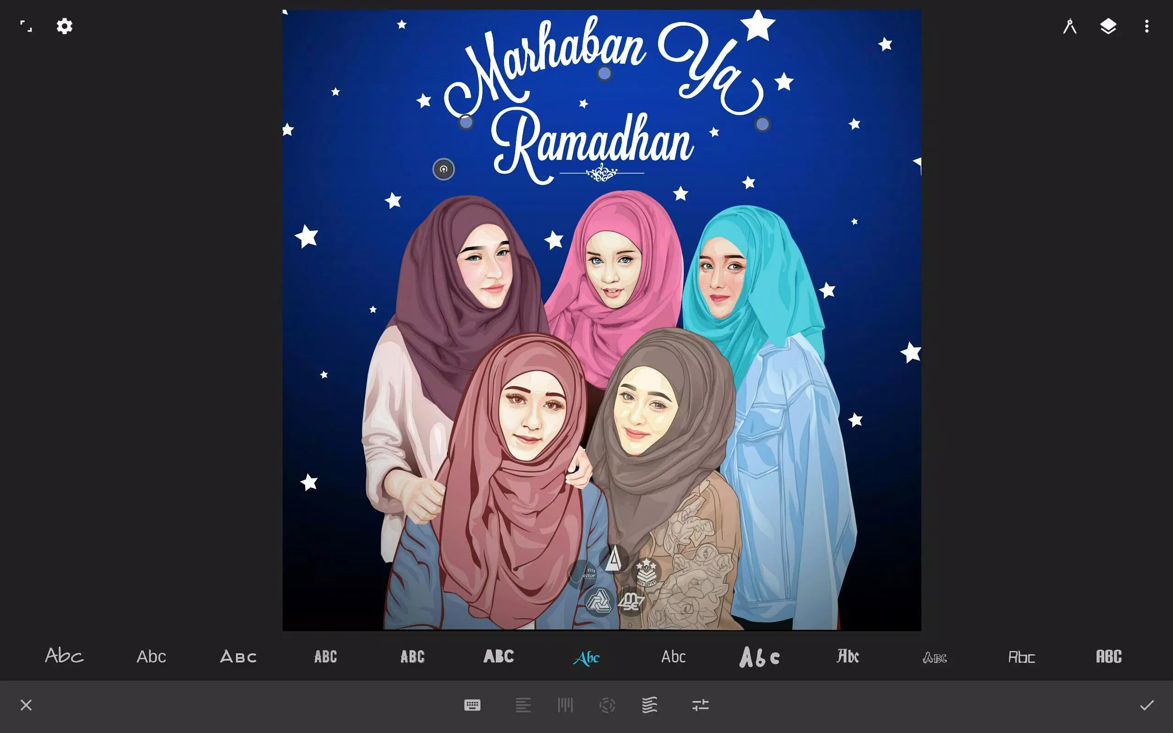Select the ornate decorative ABC font
The width and height of the screenshot is (1173, 733).
[935, 657]
